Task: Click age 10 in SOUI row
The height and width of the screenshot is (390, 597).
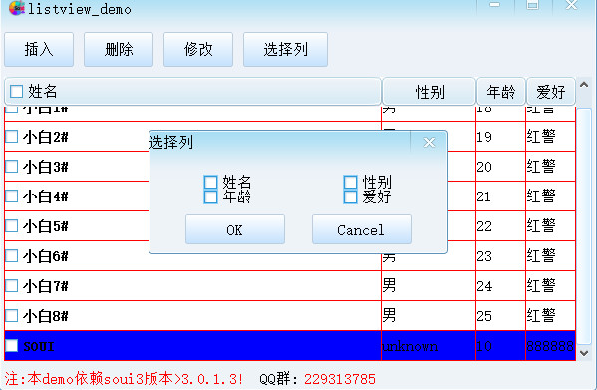Action: (x=484, y=346)
